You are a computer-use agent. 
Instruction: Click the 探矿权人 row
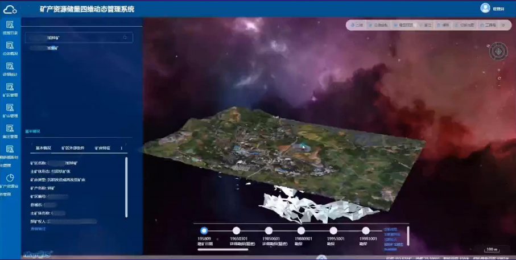click(64, 221)
